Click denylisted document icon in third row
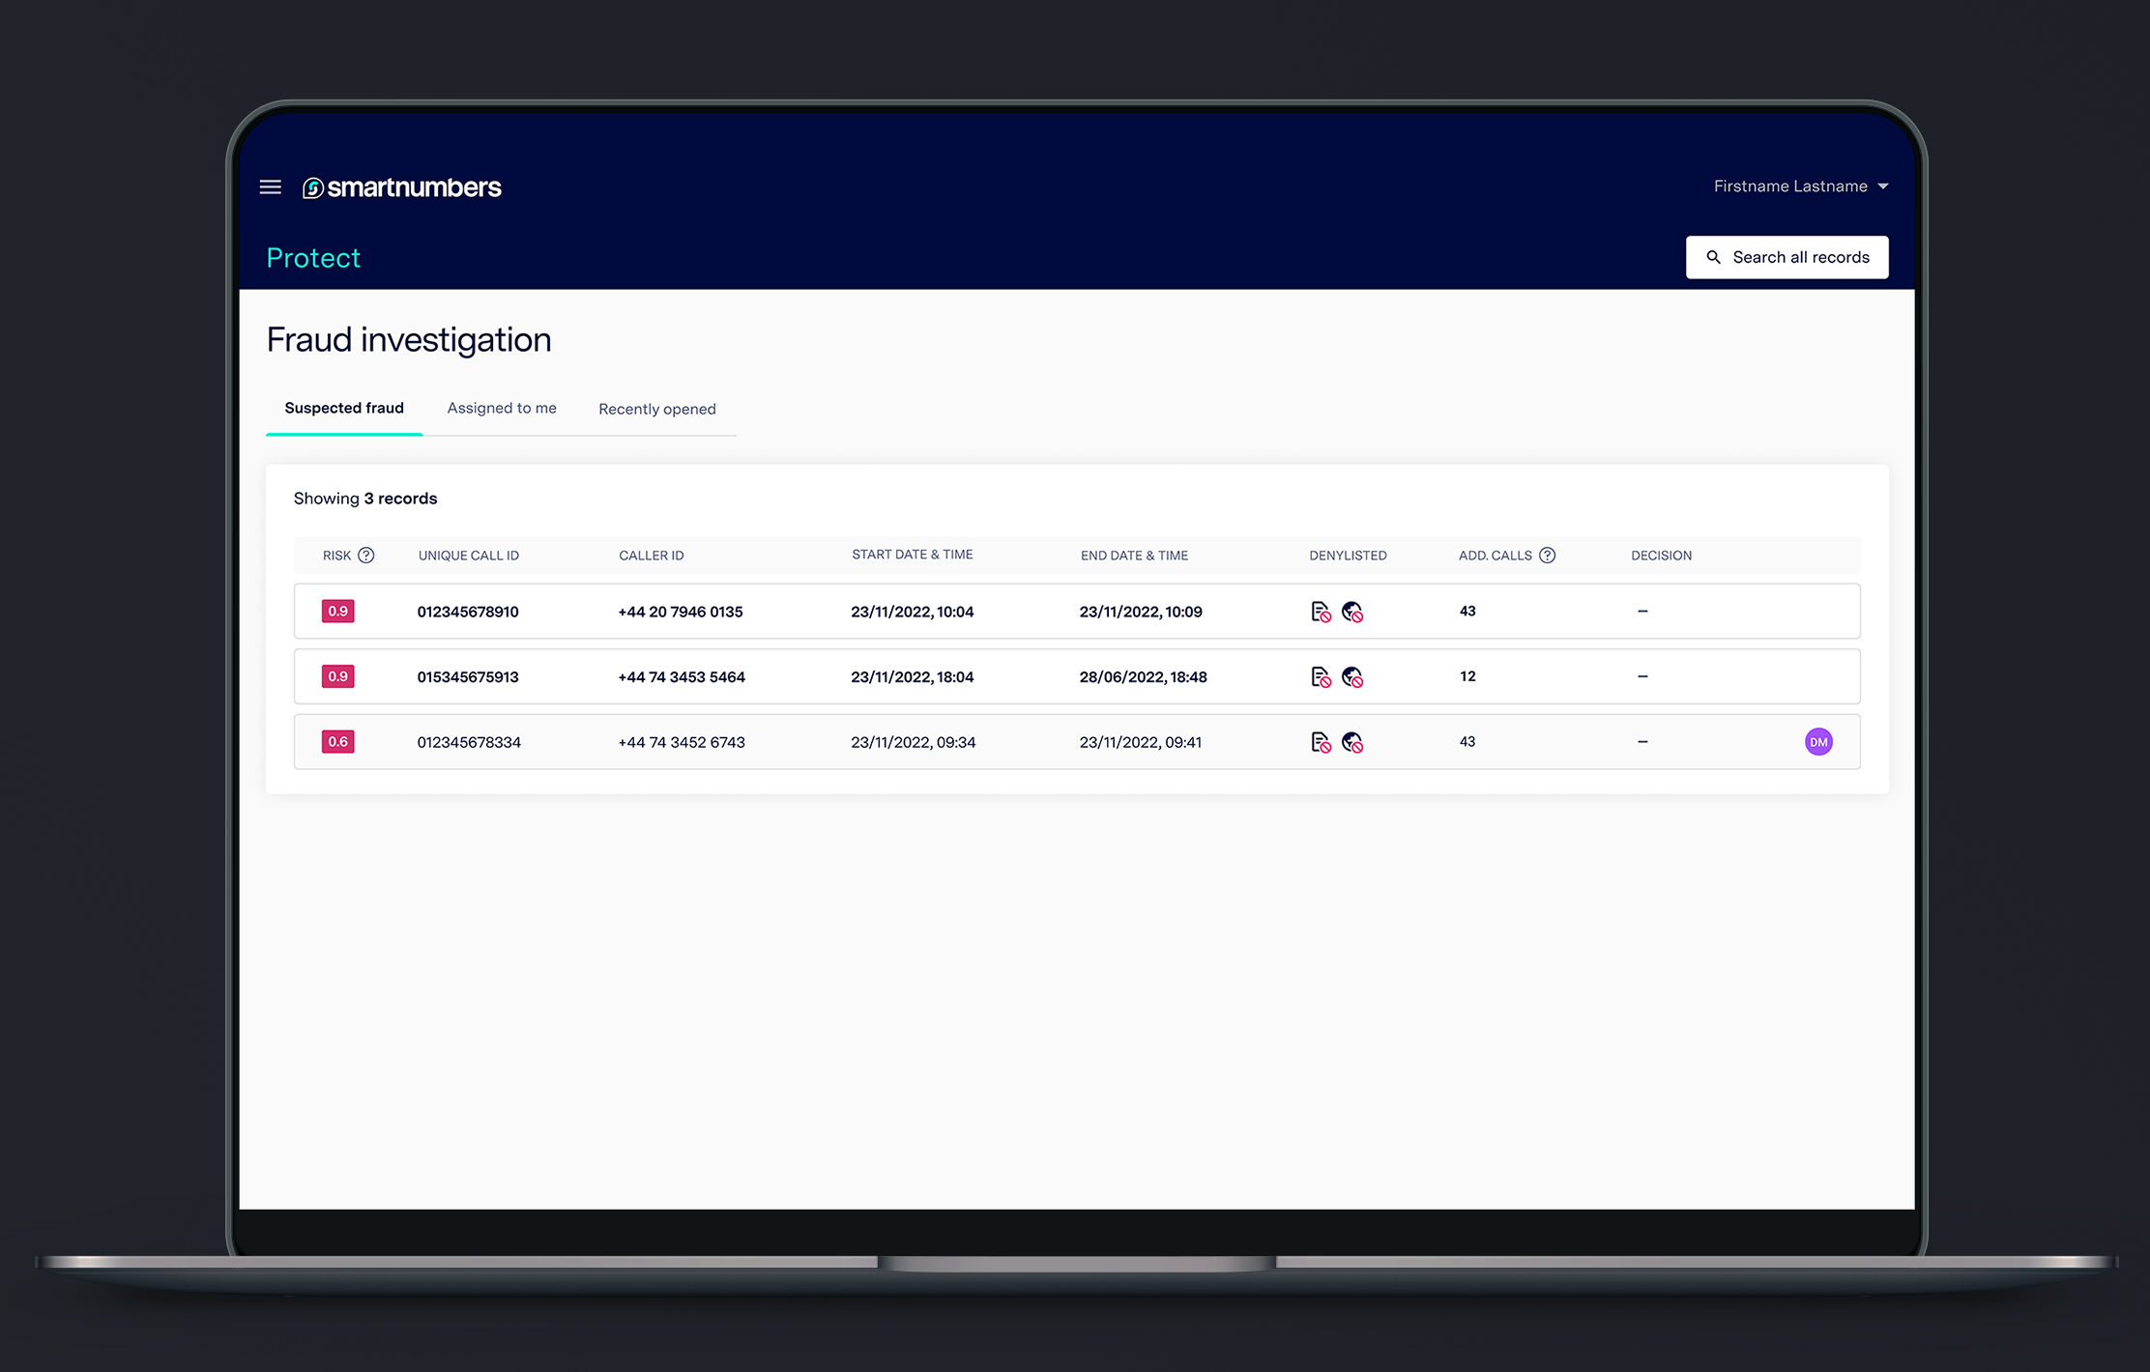Screen dimensions: 2150x1372 pyautogui.click(x=1321, y=742)
